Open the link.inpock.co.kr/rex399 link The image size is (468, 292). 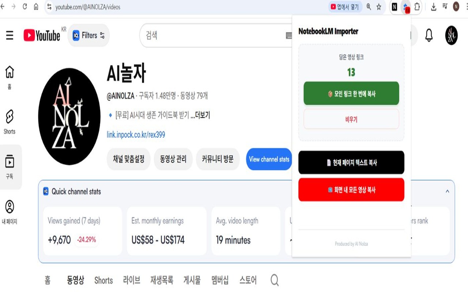click(x=136, y=135)
